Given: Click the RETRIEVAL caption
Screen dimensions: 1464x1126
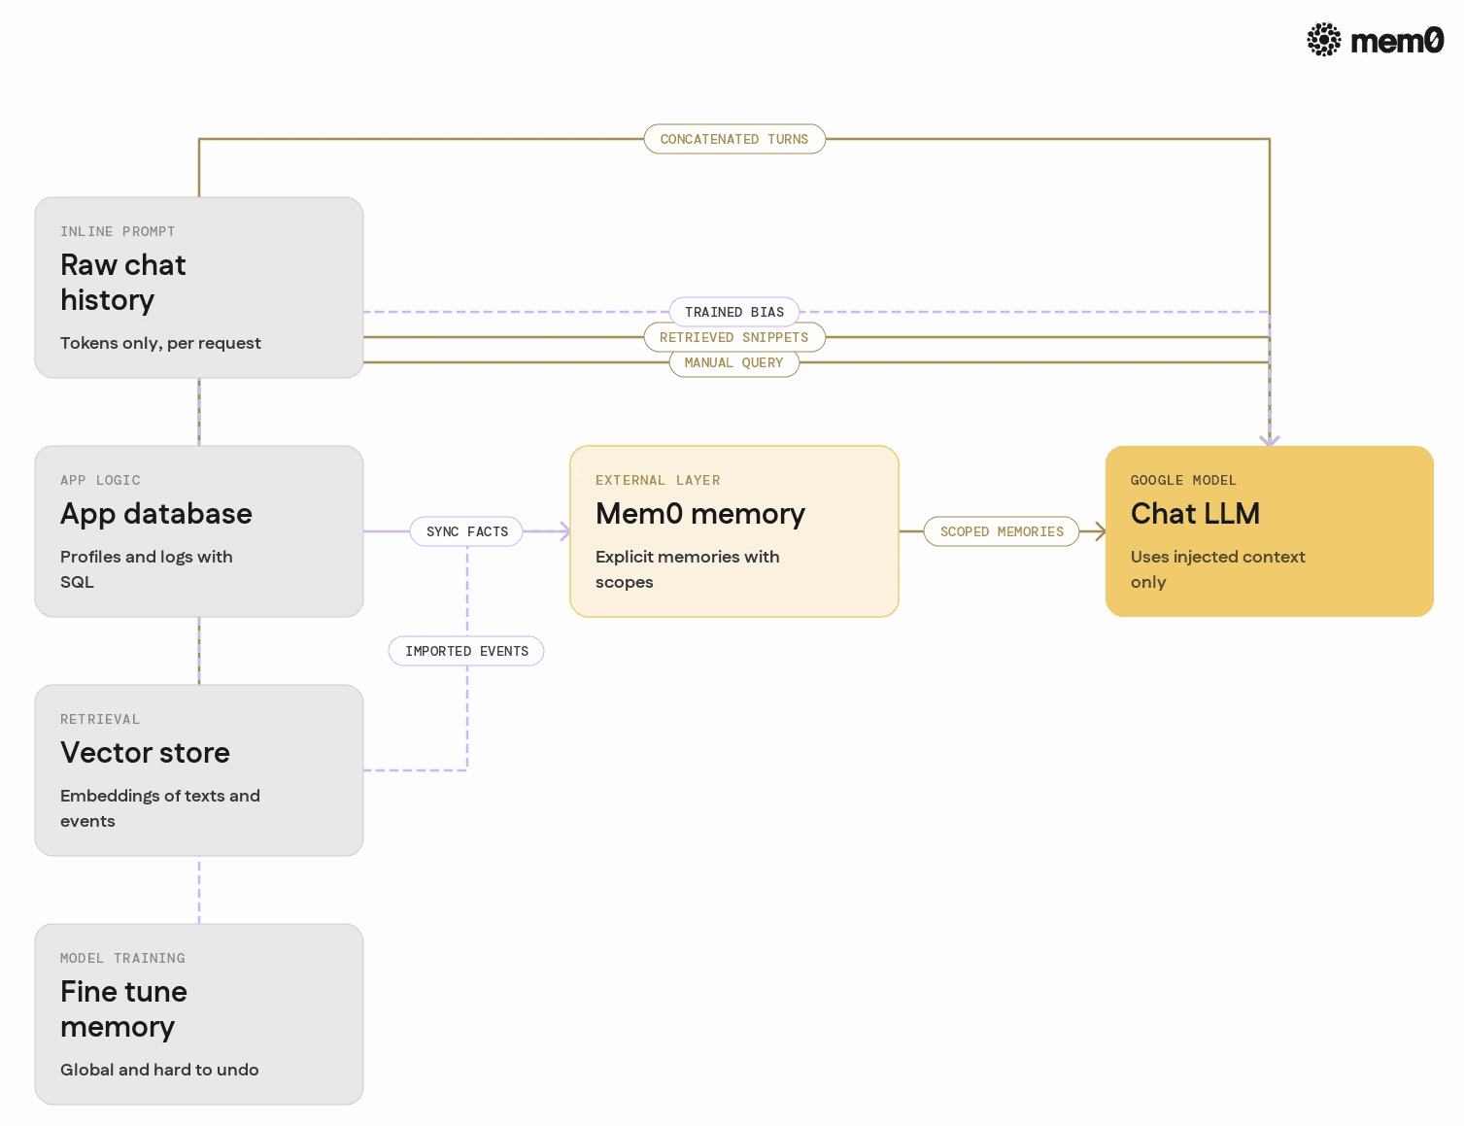Looking at the screenshot, I should coord(100,719).
